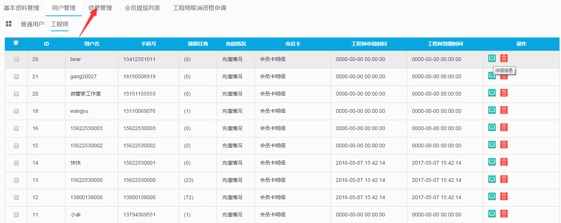View details of user wangyu
The image size is (561, 223).
click(x=492, y=110)
